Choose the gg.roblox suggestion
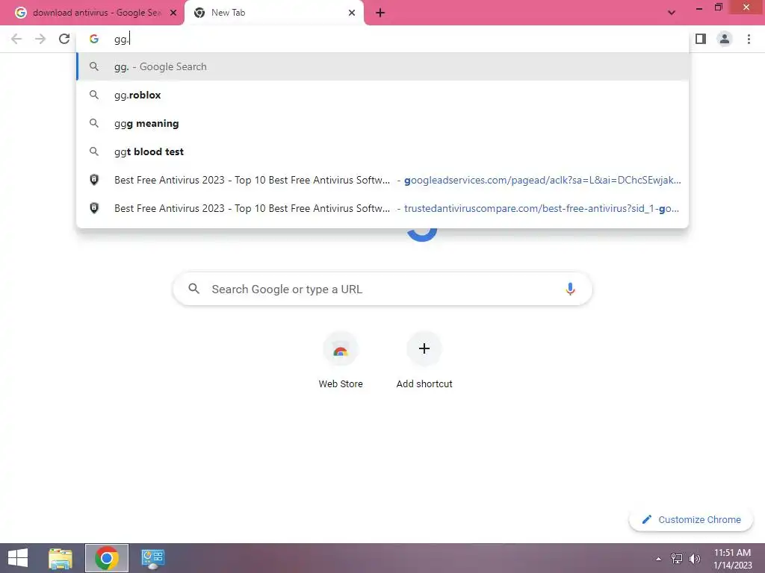The width and height of the screenshot is (765, 573). point(382,95)
